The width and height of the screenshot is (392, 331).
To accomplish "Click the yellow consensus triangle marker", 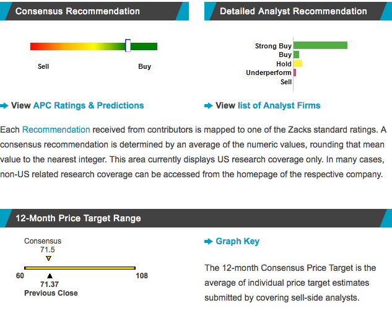I will (48, 258).
